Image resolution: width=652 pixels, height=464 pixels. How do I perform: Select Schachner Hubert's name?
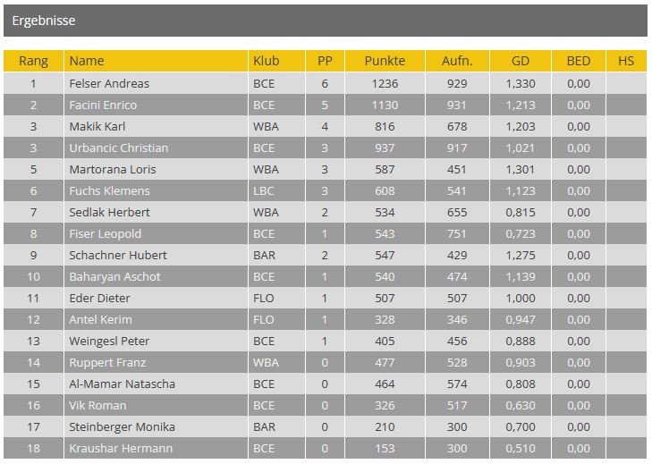[118, 256]
